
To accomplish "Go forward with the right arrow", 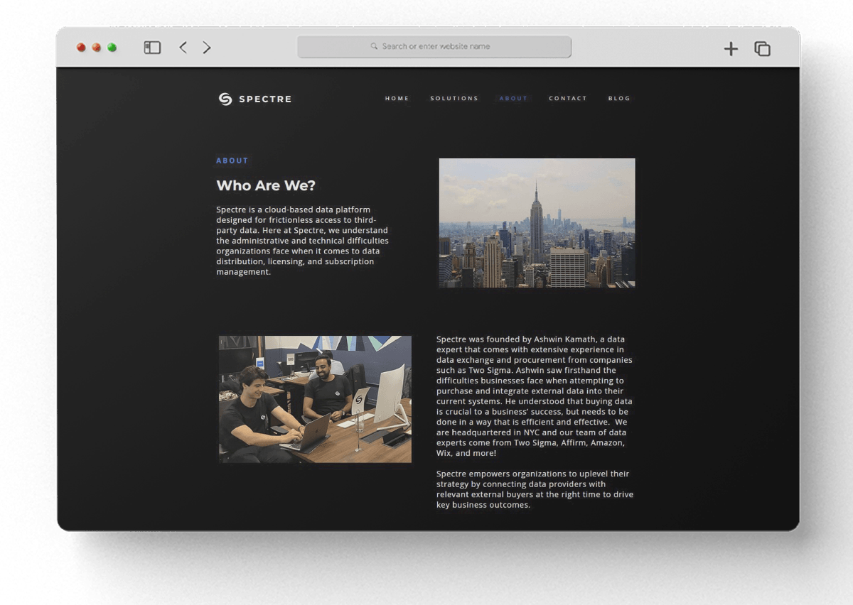I will tap(207, 48).
